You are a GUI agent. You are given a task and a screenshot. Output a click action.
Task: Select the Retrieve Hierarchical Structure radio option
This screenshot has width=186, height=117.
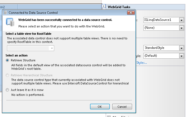[x=7, y=75]
